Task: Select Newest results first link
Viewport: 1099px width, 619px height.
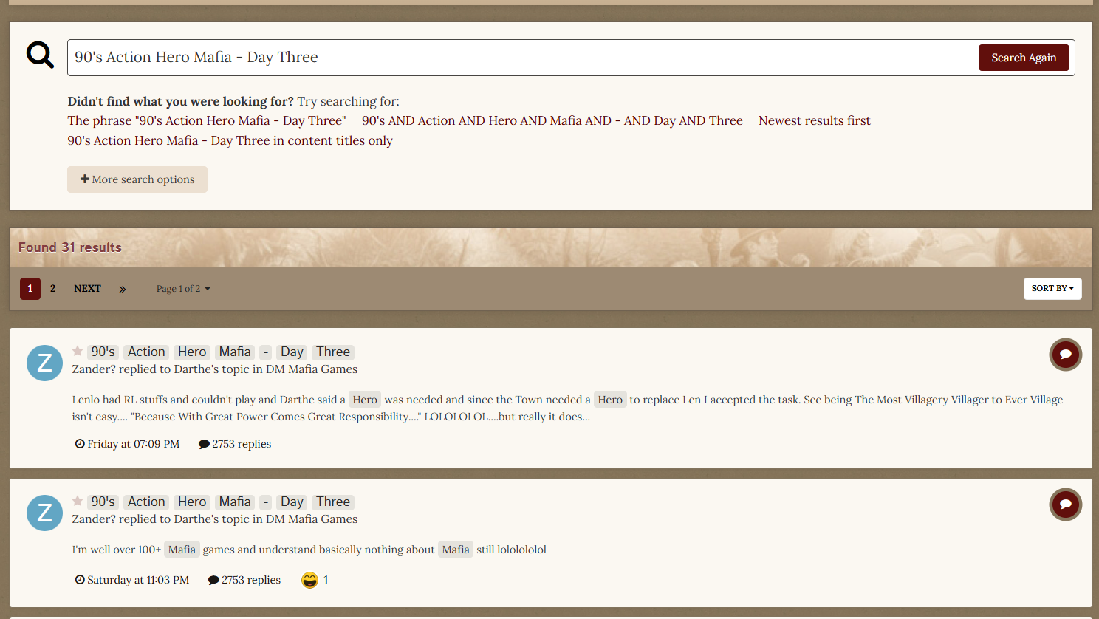Action: point(814,120)
